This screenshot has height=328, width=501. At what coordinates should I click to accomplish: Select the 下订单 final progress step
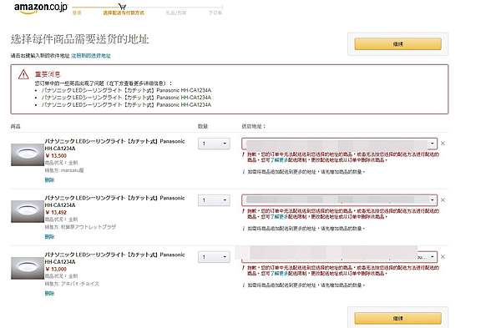tap(215, 13)
